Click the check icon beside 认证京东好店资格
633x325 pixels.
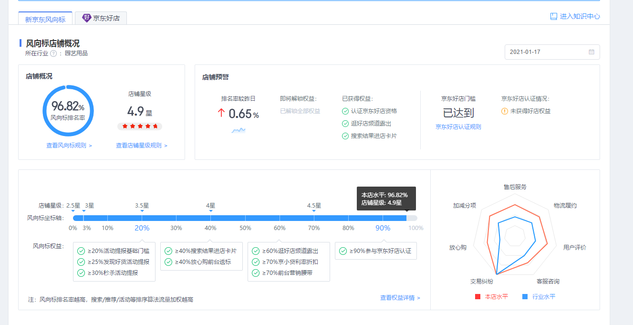click(x=345, y=111)
